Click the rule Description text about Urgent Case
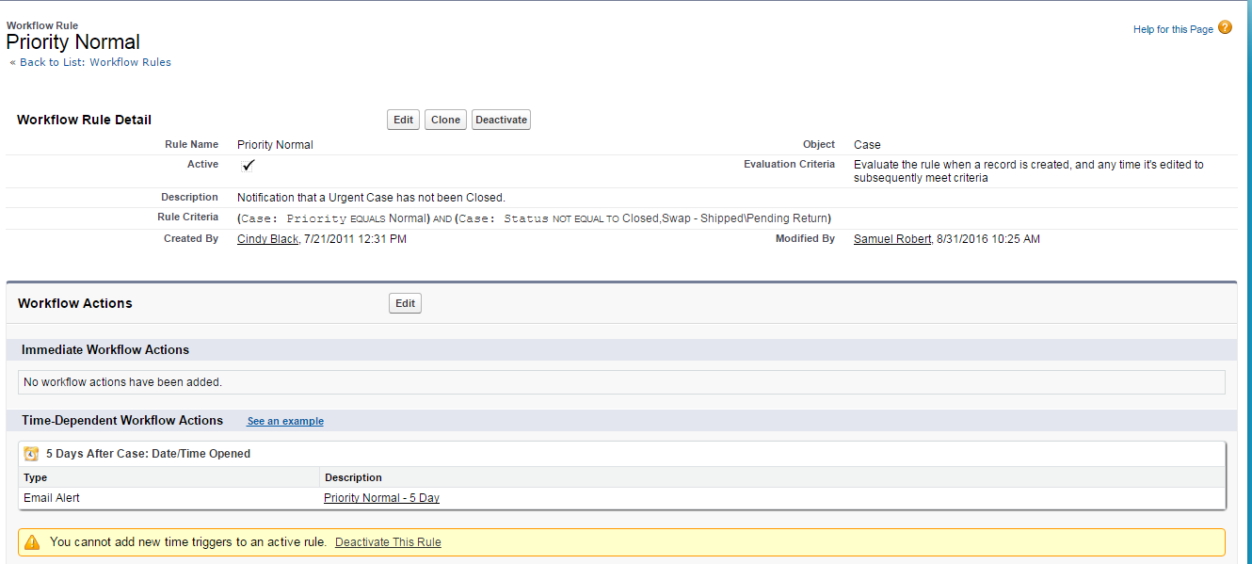 pyautogui.click(x=371, y=198)
